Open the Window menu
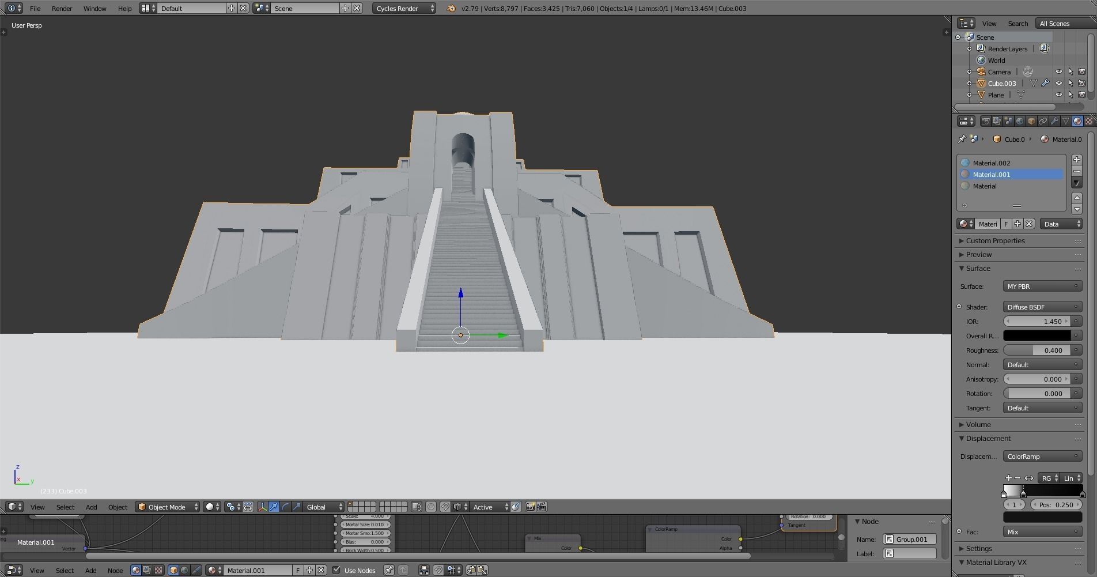This screenshot has height=577, width=1097. coord(94,8)
